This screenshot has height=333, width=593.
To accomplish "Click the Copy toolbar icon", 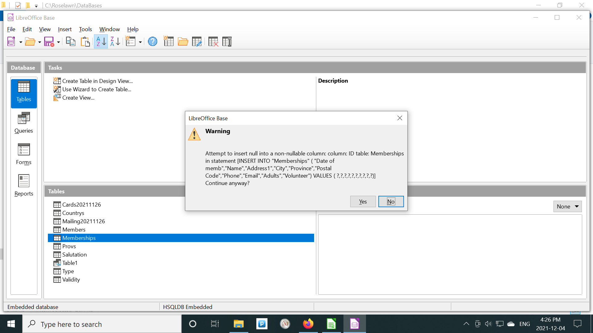I will (71, 42).
